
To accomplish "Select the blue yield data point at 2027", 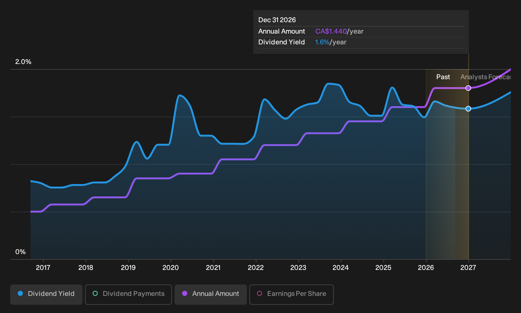I will click(468, 109).
